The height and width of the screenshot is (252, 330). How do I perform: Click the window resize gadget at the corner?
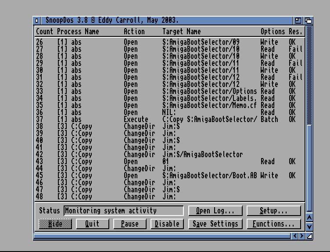pyautogui.click(x=309, y=236)
